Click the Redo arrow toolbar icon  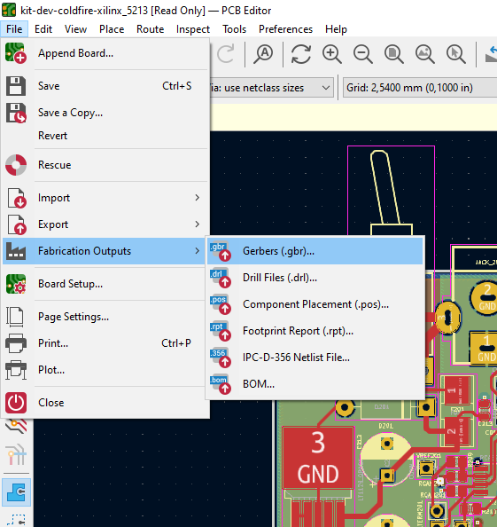[226, 54]
